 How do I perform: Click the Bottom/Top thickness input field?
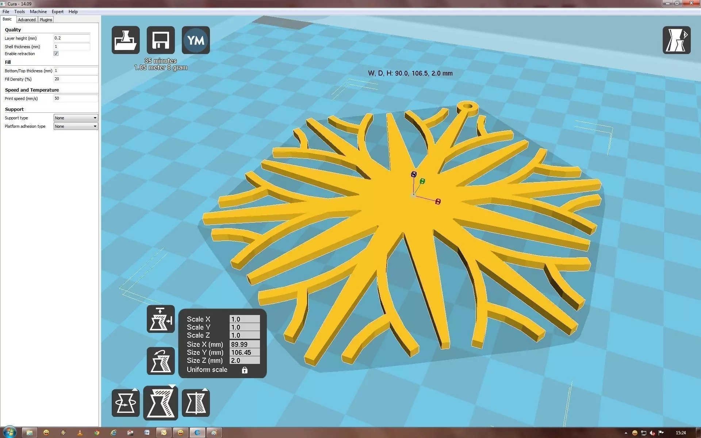(x=76, y=71)
